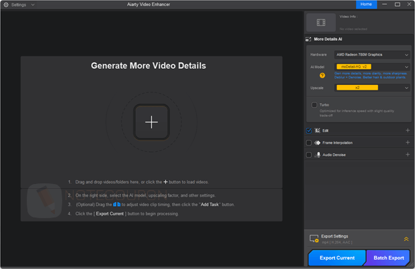Viewport: 415px width, 269px height.
Task: Open the Settings dropdown arrow
Action: click(33, 5)
